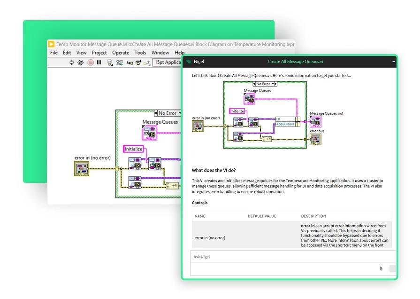Image resolution: width=420 pixels, height=299 pixels.
Task: Click the Pause toolbar button
Action: coord(99,63)
